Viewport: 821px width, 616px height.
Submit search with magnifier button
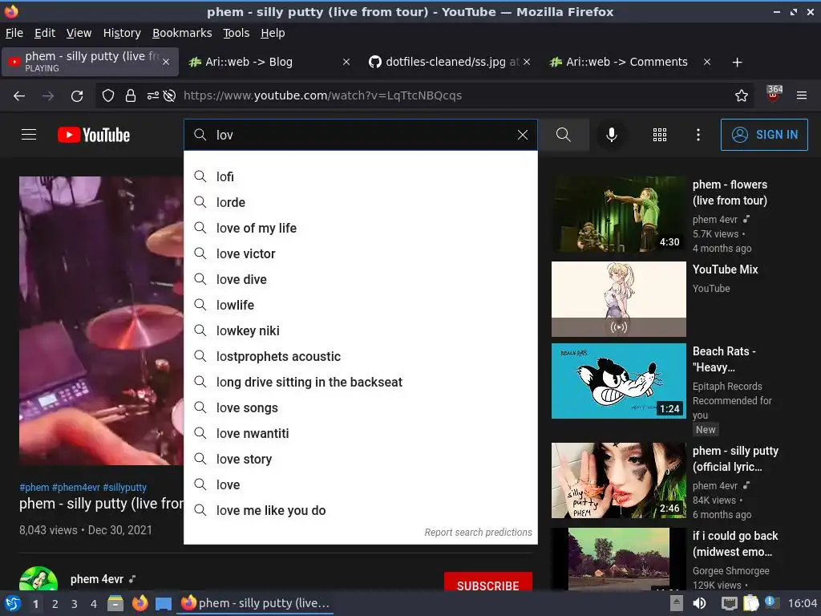pyautogui.click(x=564, y=135)
